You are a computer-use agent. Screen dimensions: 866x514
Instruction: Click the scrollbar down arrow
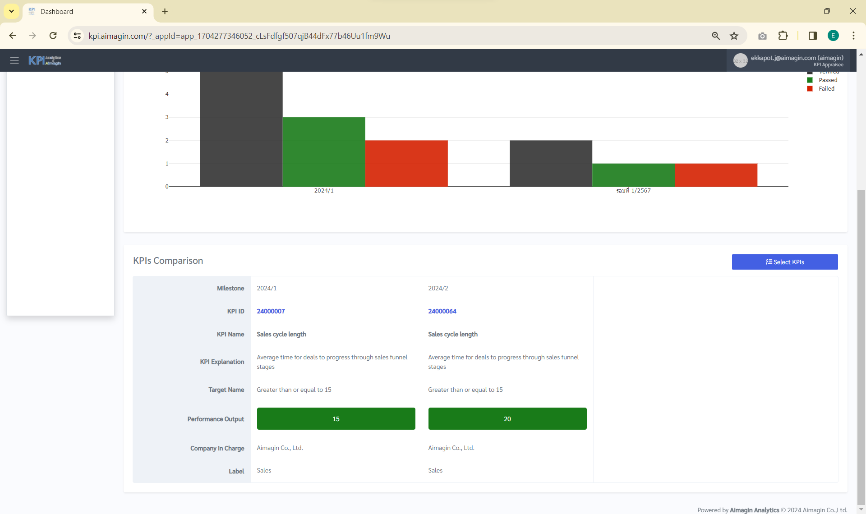coord(861,509)
